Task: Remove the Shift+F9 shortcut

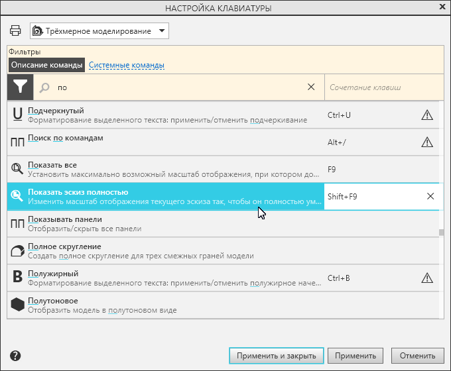Action: tap(430, 196)
